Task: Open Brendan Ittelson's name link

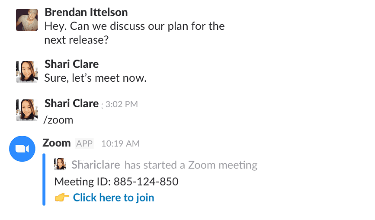Action: [86, 12]
